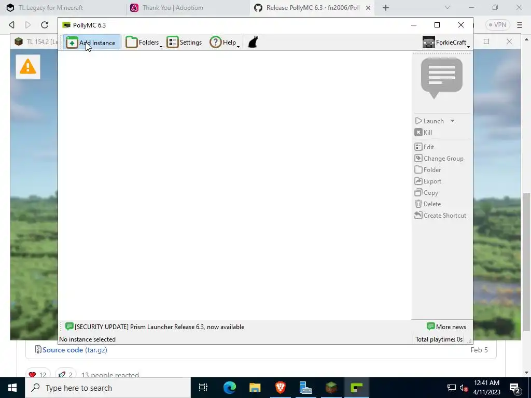Image resolution: width=531 pixels, height=398 pixels.
Task: Open File Explorer from taskbar
Action: point(255,388)
